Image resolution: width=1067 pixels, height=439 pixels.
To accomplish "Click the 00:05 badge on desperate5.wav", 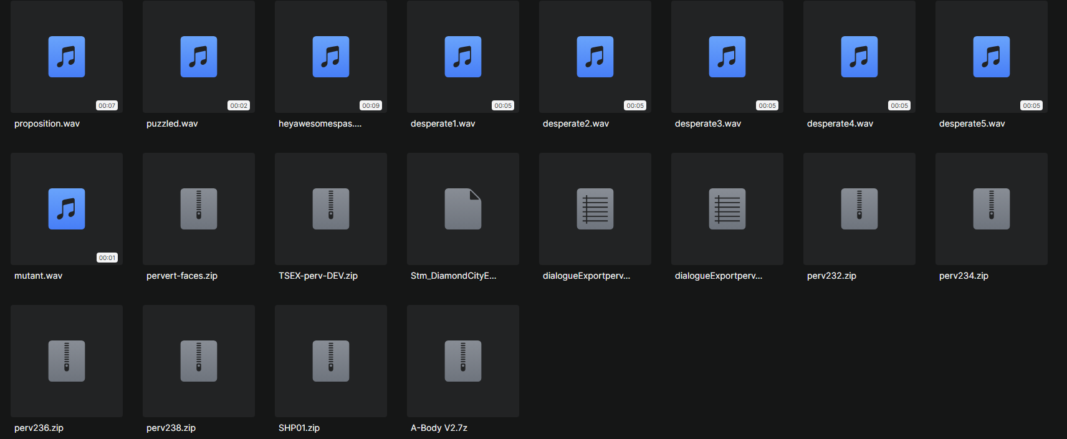I will 1032,105.
